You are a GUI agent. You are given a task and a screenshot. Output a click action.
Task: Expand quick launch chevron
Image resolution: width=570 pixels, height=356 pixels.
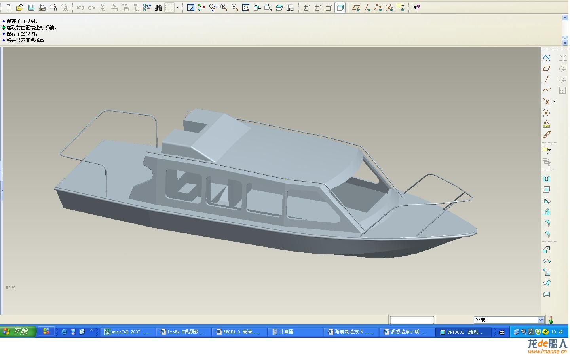tap(92, 329)
